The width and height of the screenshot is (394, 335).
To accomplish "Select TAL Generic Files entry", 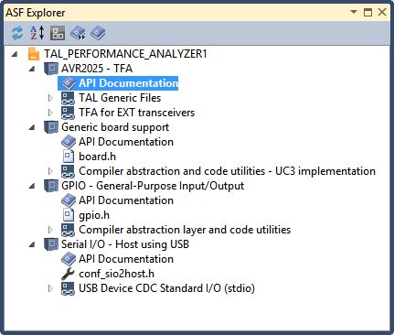I will (120, 98).
